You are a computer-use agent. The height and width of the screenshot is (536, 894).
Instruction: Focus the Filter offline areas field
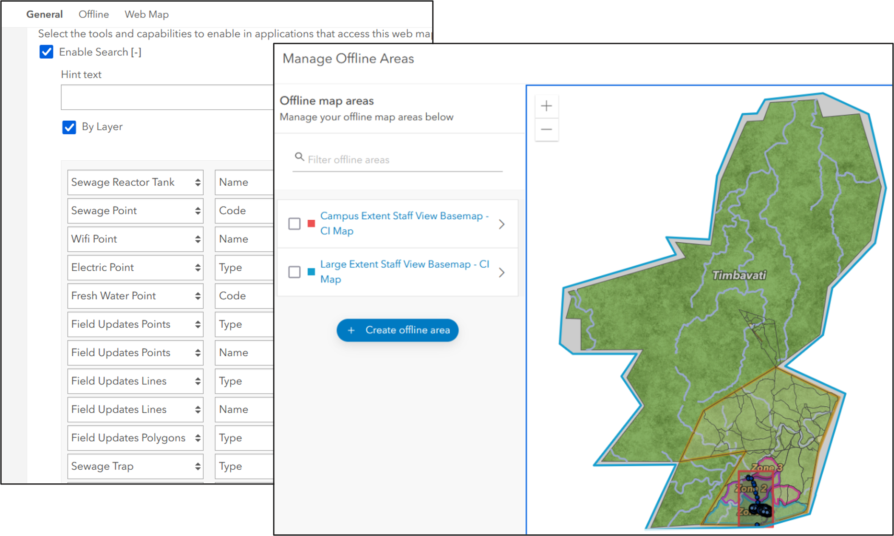click(397, 160)
